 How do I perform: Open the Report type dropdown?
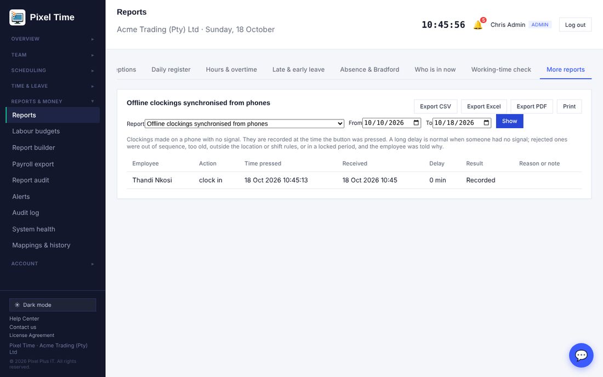point(244,123)
